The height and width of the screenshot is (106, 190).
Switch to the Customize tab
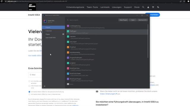click(x=53, y=31)
